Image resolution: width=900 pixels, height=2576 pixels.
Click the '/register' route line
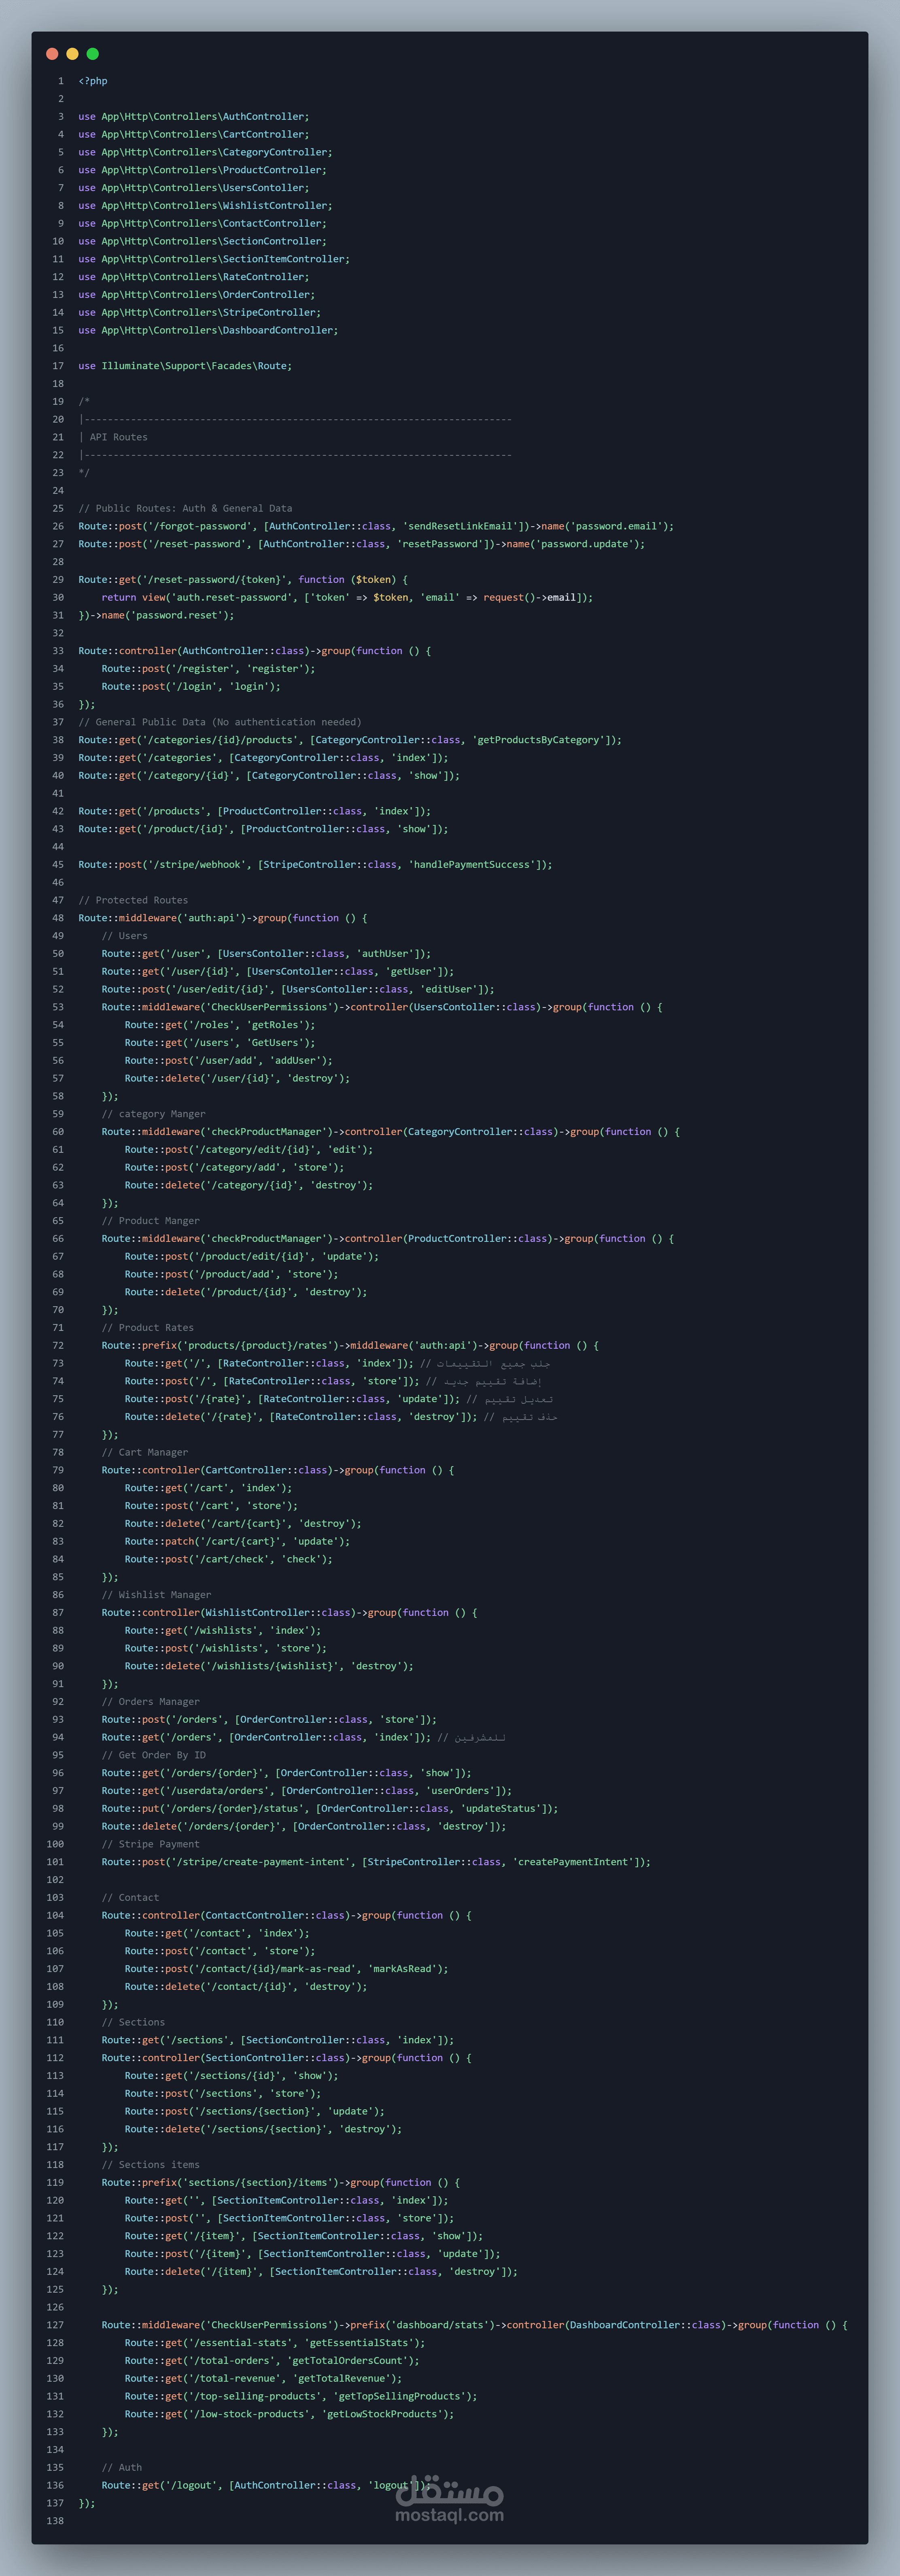(x=208, y=669)
